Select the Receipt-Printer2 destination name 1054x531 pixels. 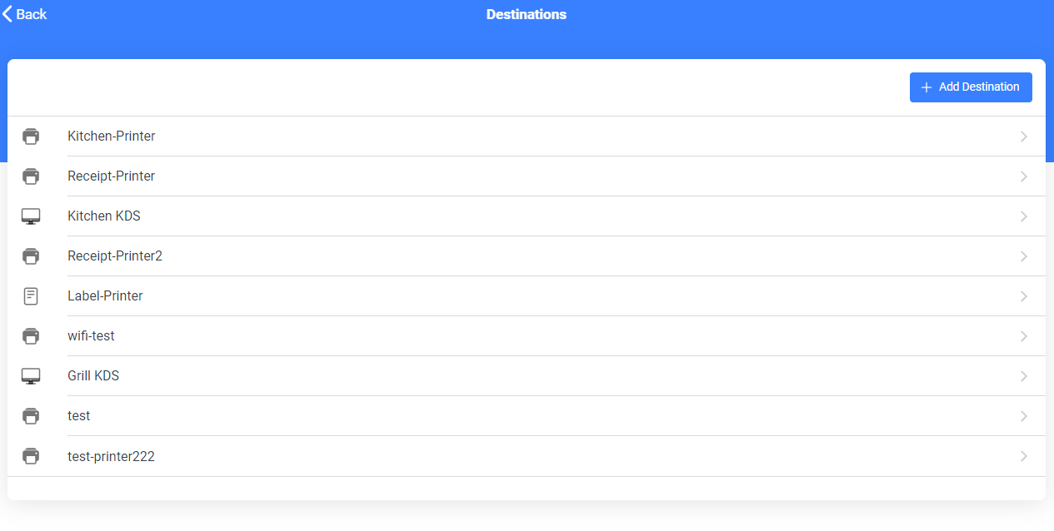click(x=115, y=256)
